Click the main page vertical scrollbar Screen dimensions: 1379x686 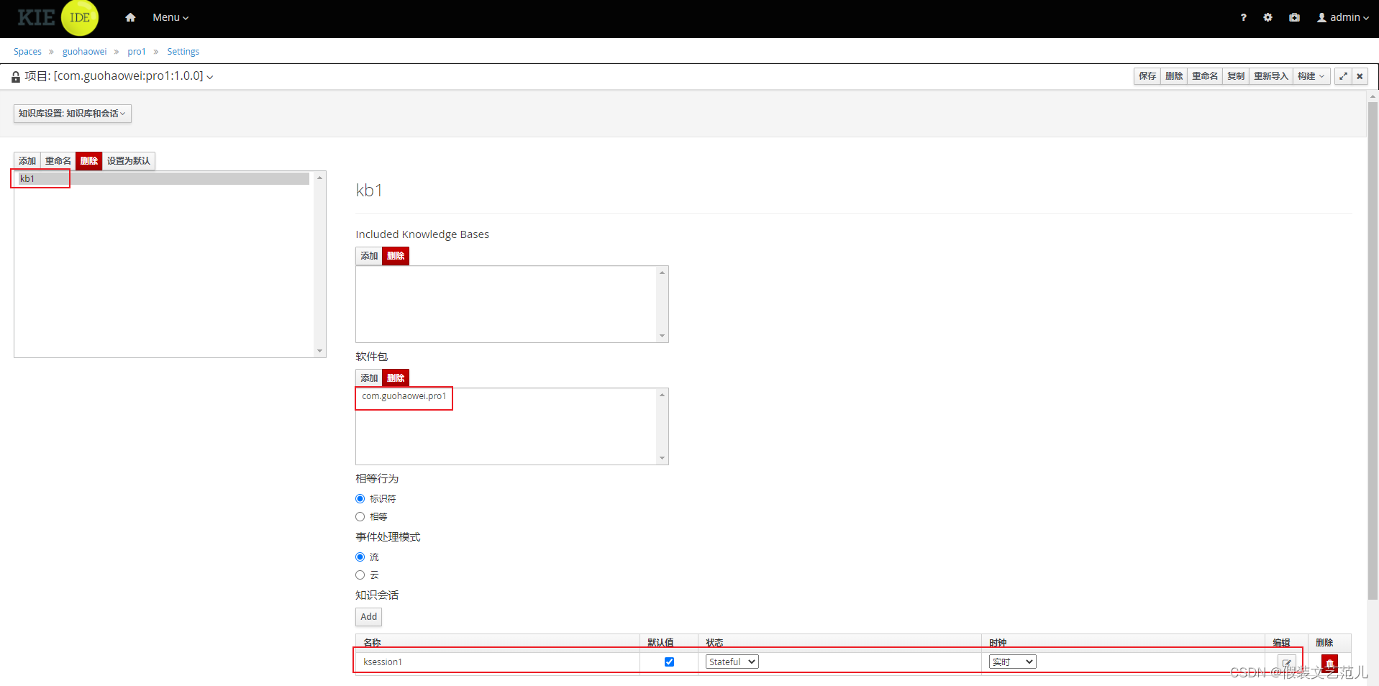tap(1373, 351)
